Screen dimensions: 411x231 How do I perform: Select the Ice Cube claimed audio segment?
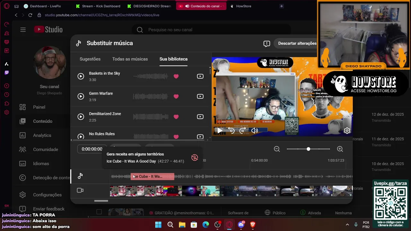click(152, 176)
